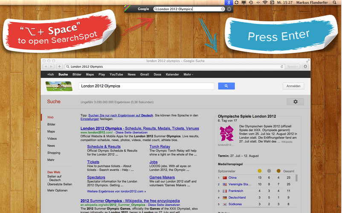342x213 pixels.
Task: Select Maps in Google top bar
Action: tap(90, 75)
